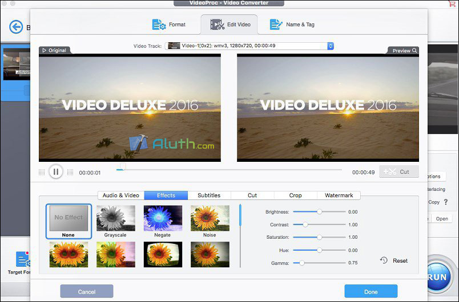Click the Done button

pyautogui.click(x=371, y=292)
